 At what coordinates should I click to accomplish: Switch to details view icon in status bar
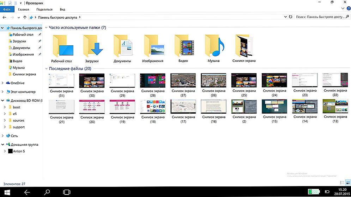(x=342, y=183)
